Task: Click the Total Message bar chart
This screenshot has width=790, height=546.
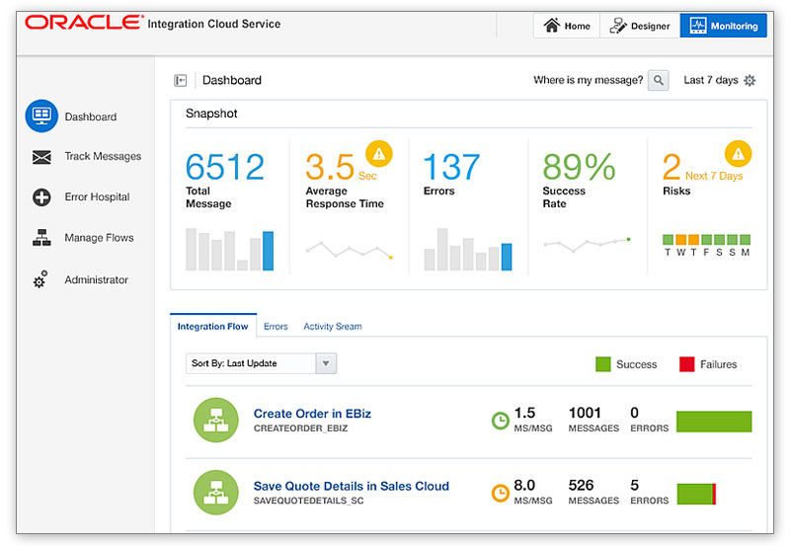Action: tap(229, 250)
